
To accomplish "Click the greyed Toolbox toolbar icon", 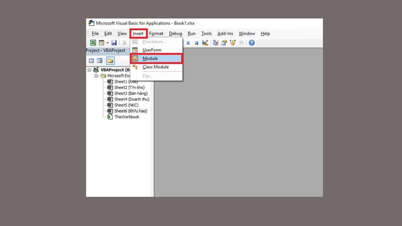I will tap(241, 42).
